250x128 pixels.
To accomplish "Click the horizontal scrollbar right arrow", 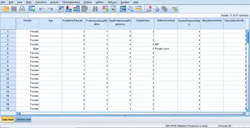I will pyautogui.click(x=244, y=113).
